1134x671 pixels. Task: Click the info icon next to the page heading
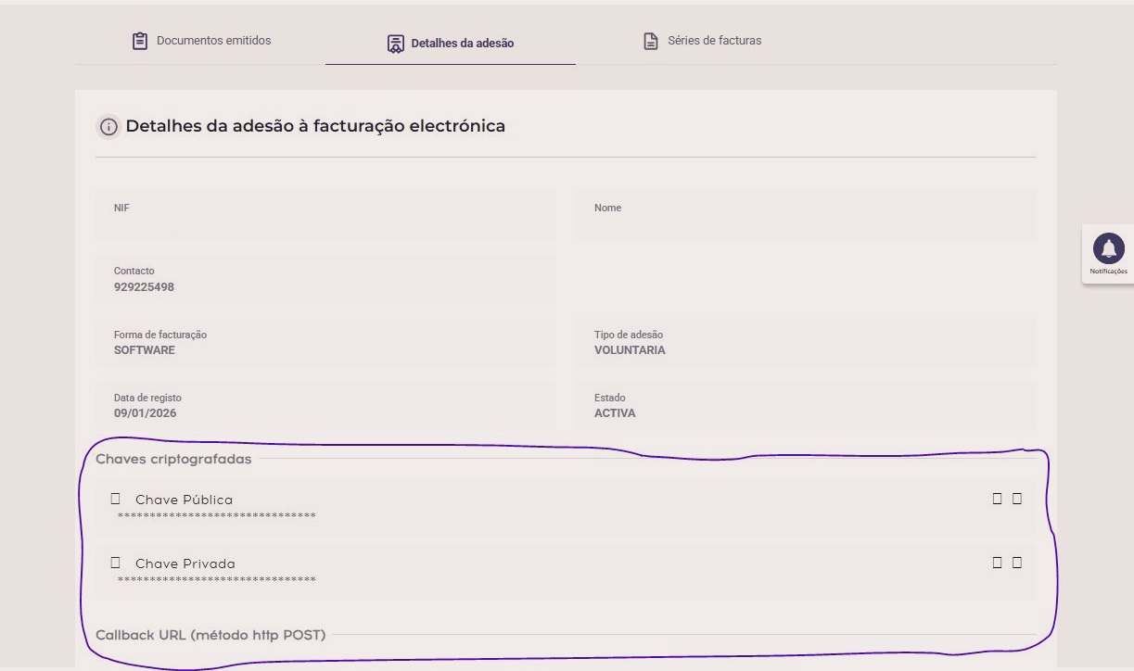click(x=108, y=127)
